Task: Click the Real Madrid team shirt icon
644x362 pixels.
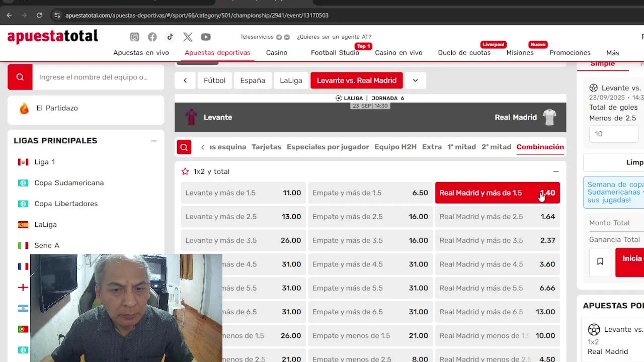Action: tap(549, 117)
